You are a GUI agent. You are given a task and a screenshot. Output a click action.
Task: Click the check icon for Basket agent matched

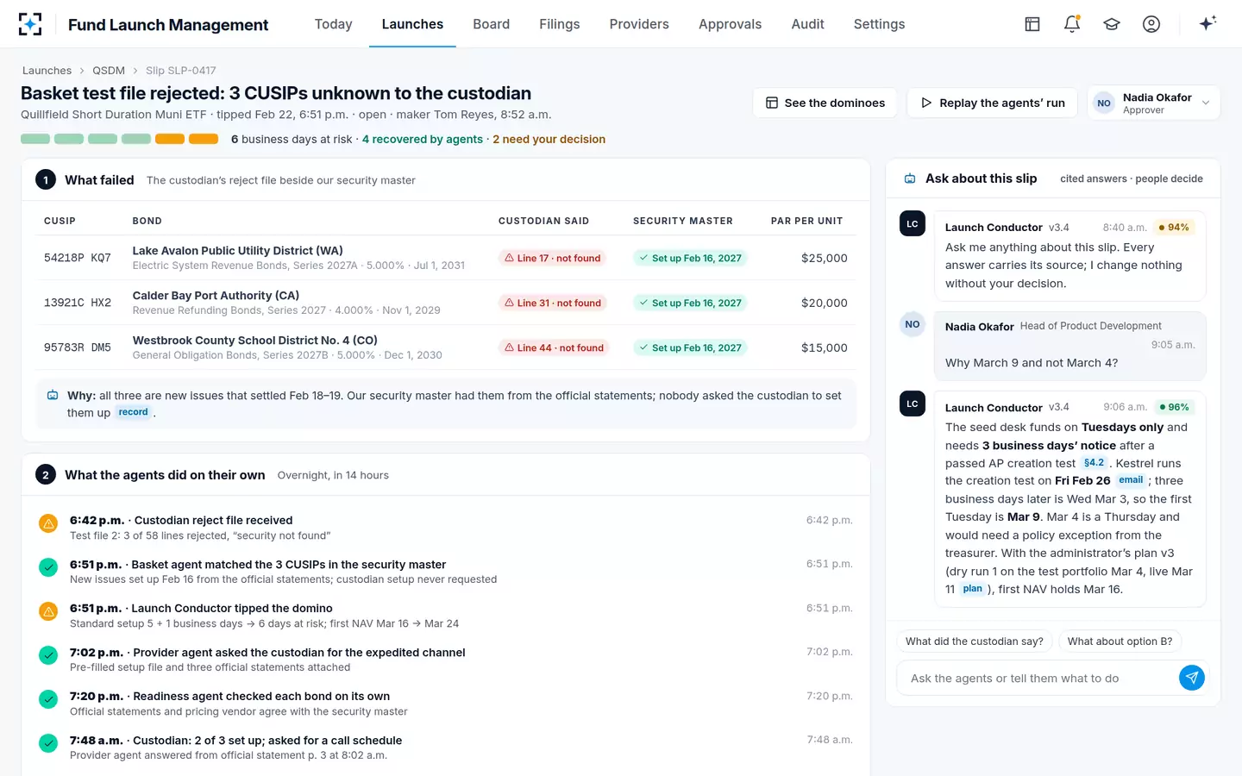(x=48, y=567)
